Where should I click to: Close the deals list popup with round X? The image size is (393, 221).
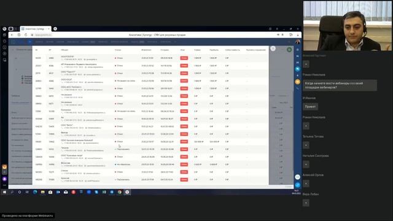273,48
